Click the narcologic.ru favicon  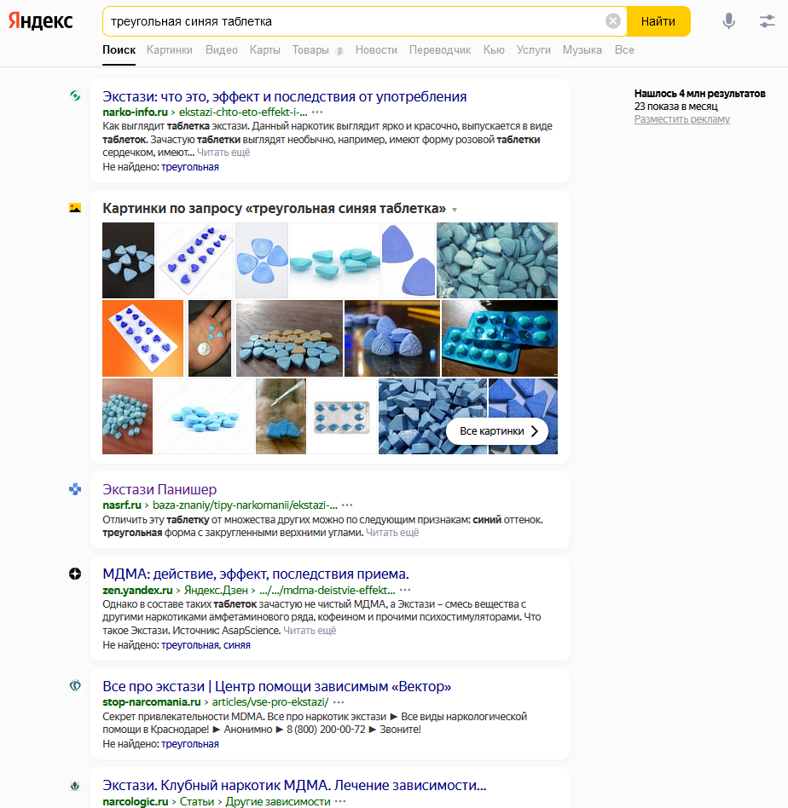75,786
